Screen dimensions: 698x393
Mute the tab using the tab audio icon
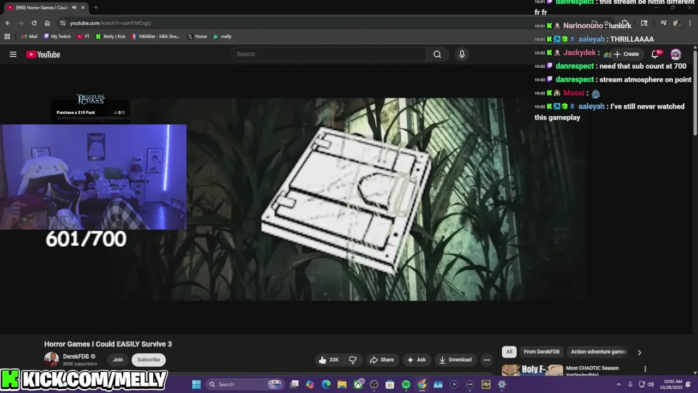point(74,8)
